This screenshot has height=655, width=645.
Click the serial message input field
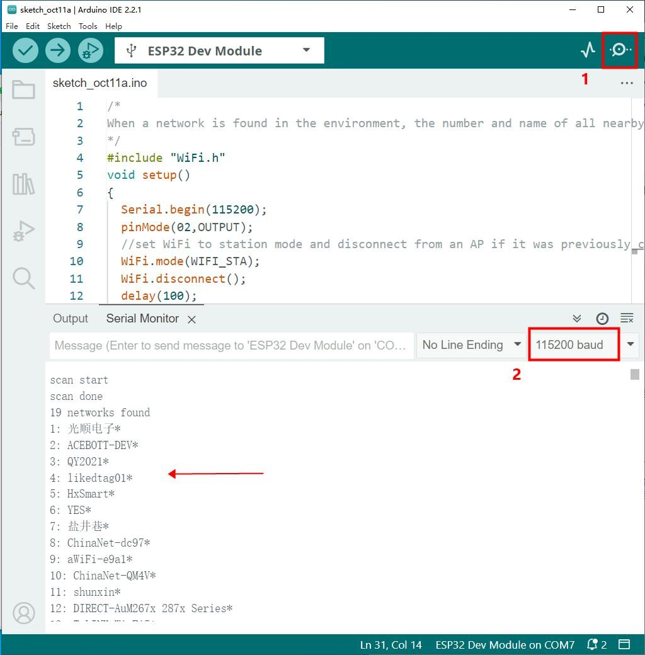point(231,346)
